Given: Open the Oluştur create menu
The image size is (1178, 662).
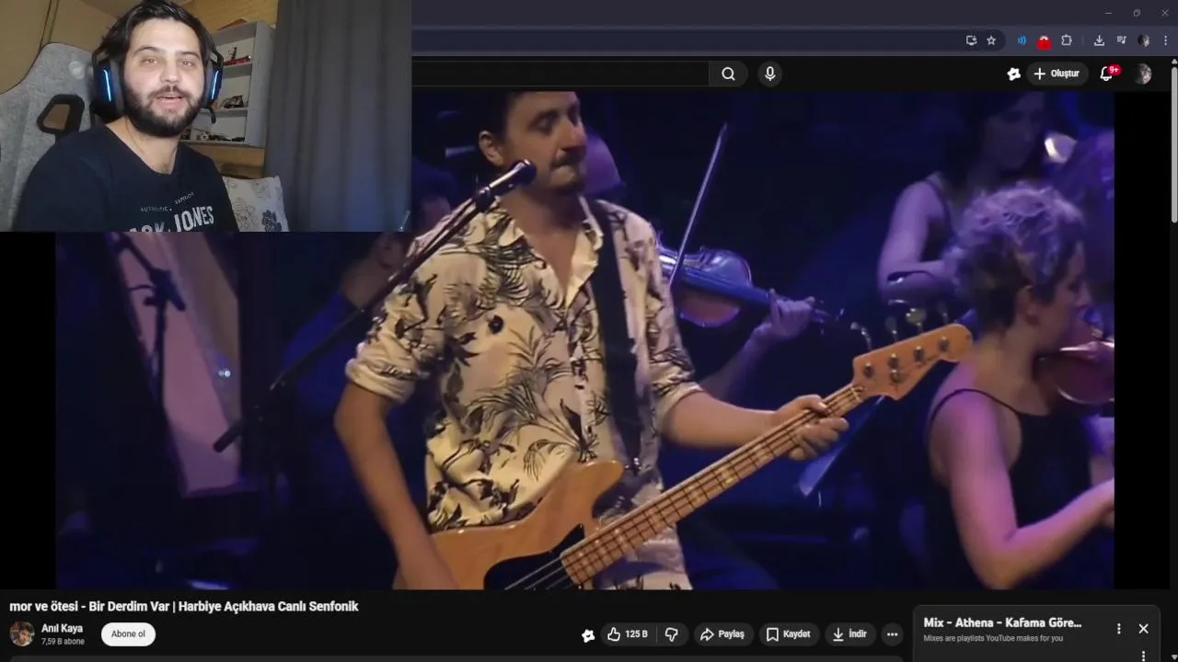Looking at the screenshot, I should pos(1057,74).
